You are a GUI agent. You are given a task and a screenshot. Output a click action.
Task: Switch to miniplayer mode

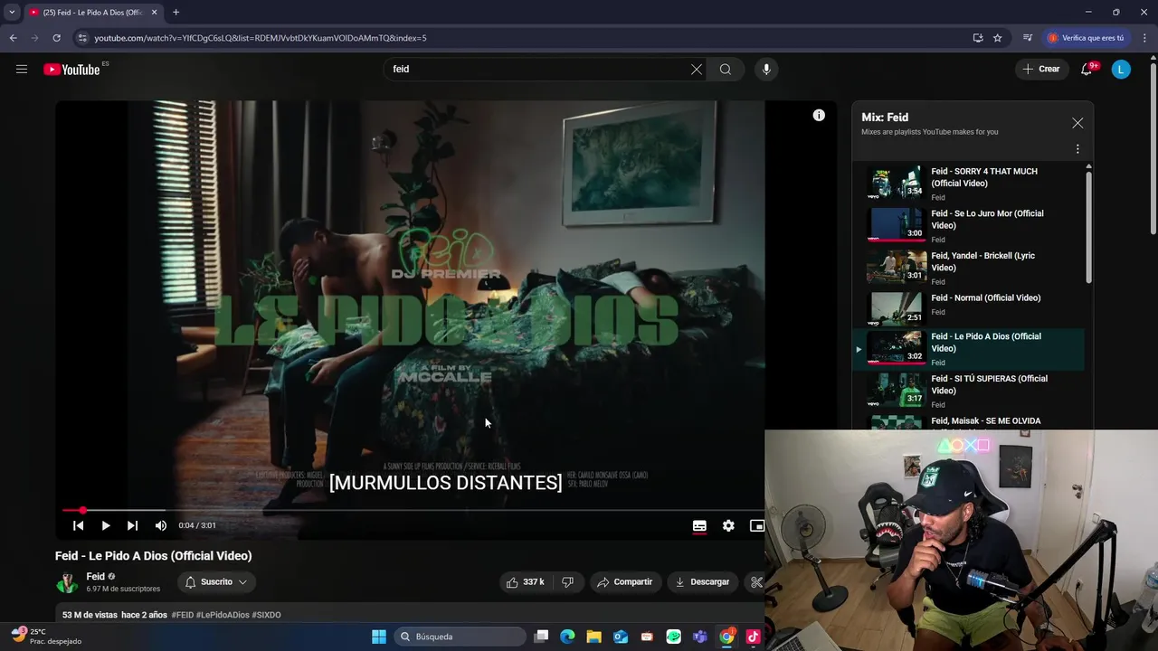click(x=757, y=525)
